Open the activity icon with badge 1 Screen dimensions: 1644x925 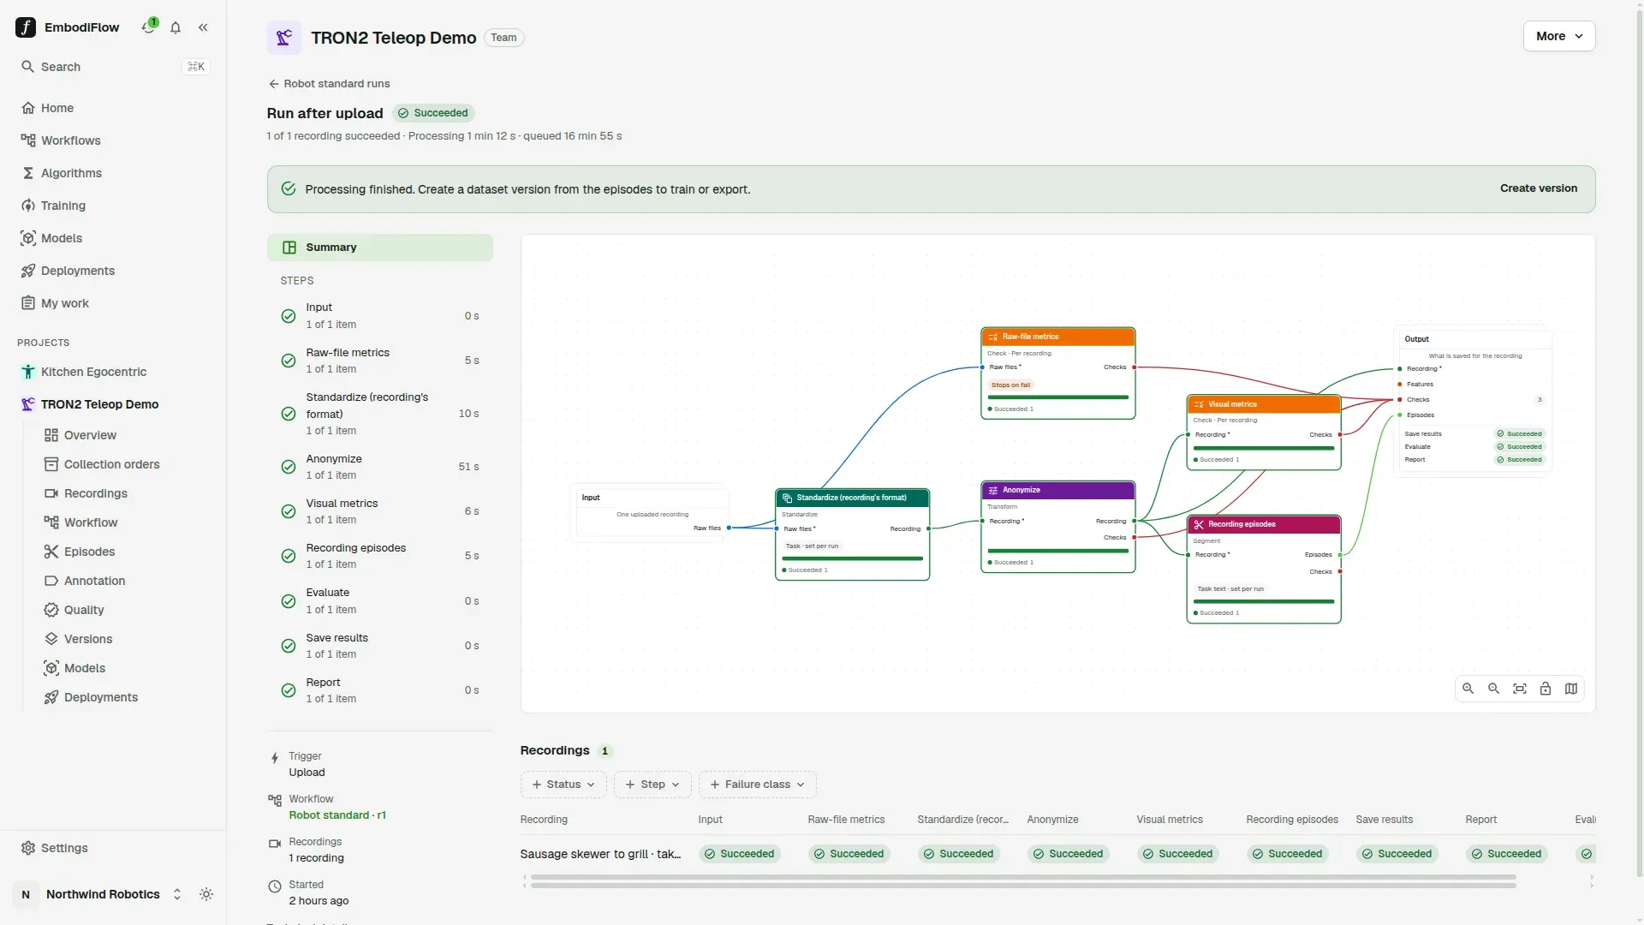(x=149, y=27)
